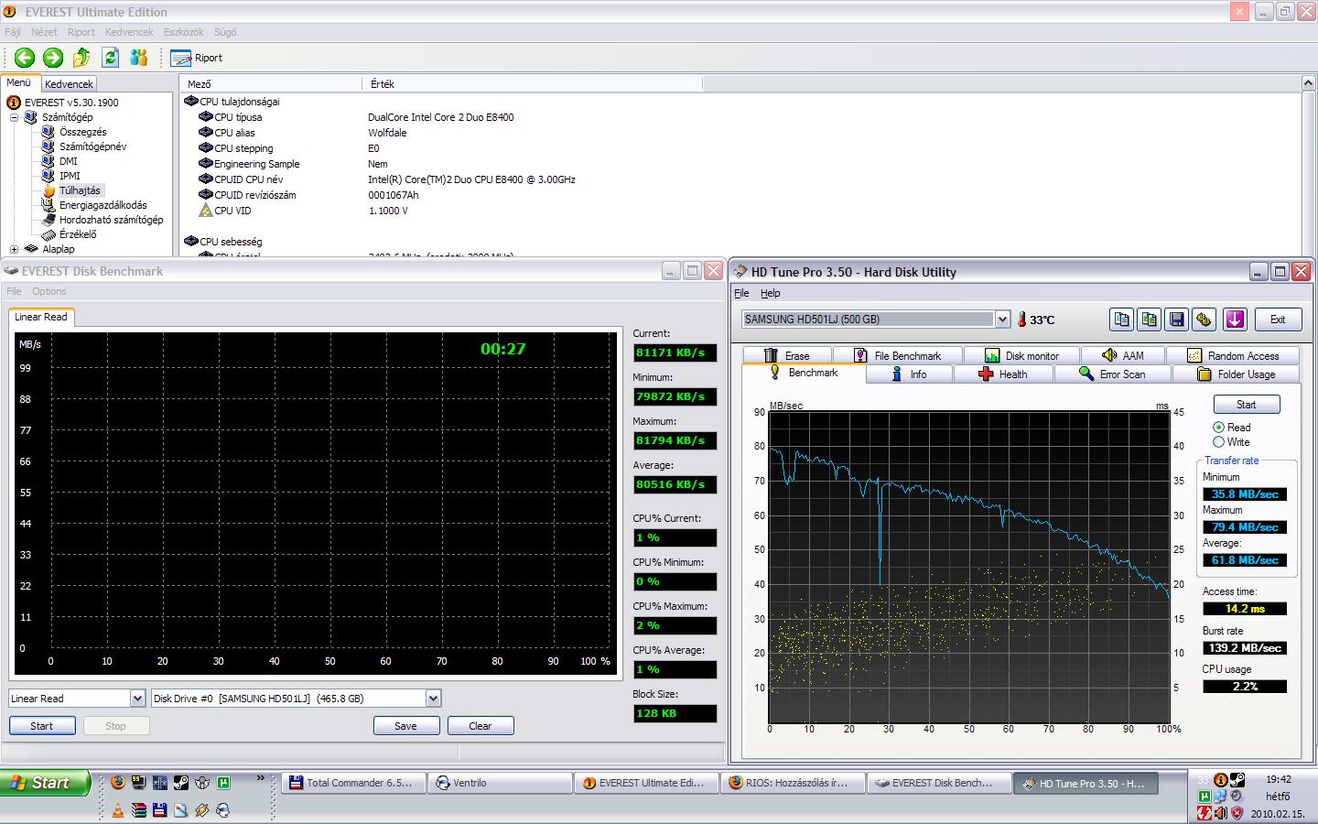Screen dimensions: 1318x824
Task: Open the SAMSUNG HD501LJ drive dropdown in HD Tune
Action: click(1002, 320)
